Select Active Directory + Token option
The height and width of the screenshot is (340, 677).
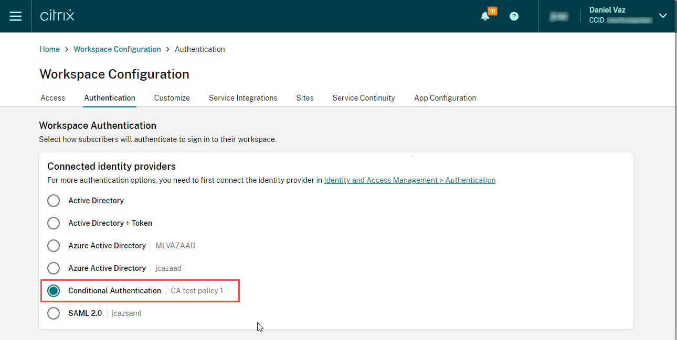[x=54, y=223]
